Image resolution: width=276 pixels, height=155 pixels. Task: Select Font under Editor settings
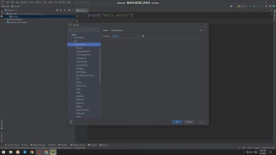coord(75,41)
